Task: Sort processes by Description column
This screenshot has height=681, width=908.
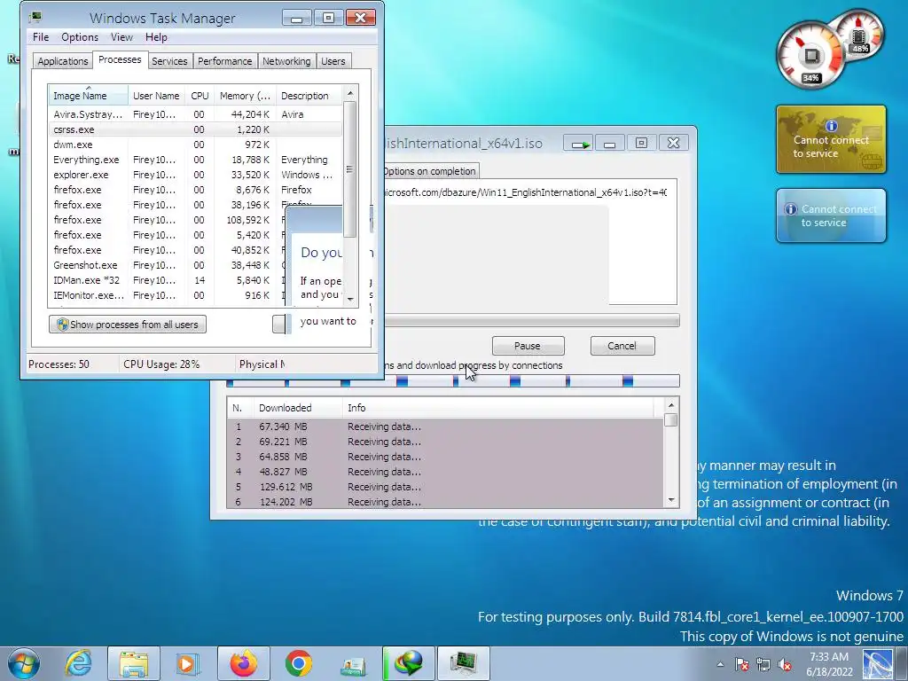Action: tap(309, 96)
